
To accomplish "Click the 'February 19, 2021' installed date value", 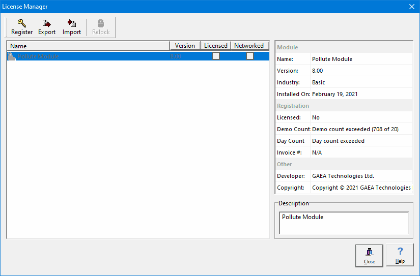I will coord(335,94).
